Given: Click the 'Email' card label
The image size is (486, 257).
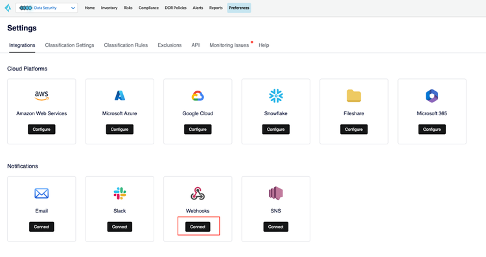Looking at the screenshot, I should pyautogui.click(x=41, y=211).
